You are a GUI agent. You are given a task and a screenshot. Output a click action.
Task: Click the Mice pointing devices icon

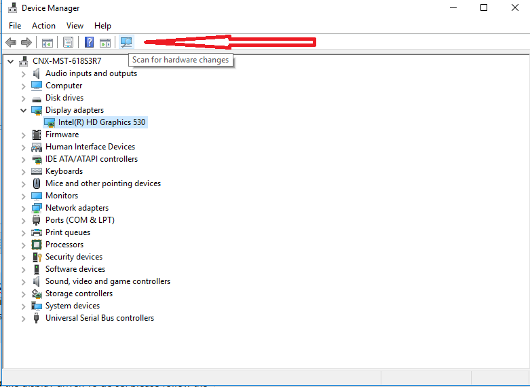point(37,183)
